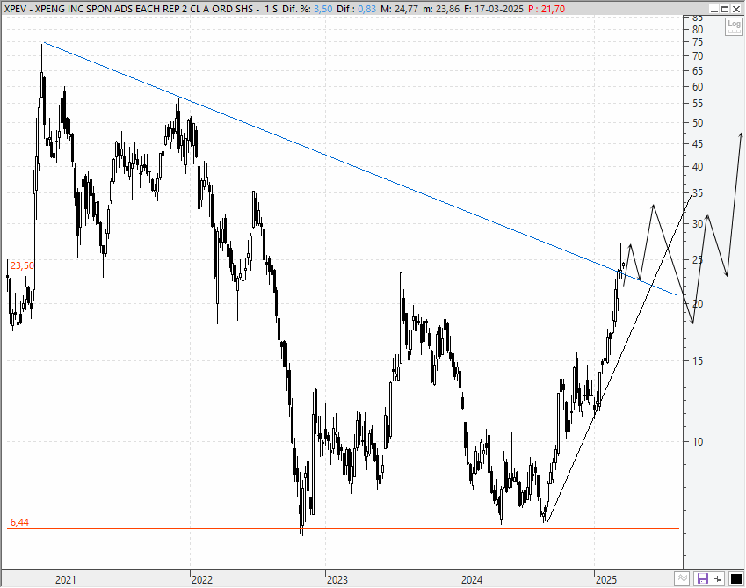746x588 pixels.
Task: Expand the double chevron button at bottom
Action: [x=682, y=578]
